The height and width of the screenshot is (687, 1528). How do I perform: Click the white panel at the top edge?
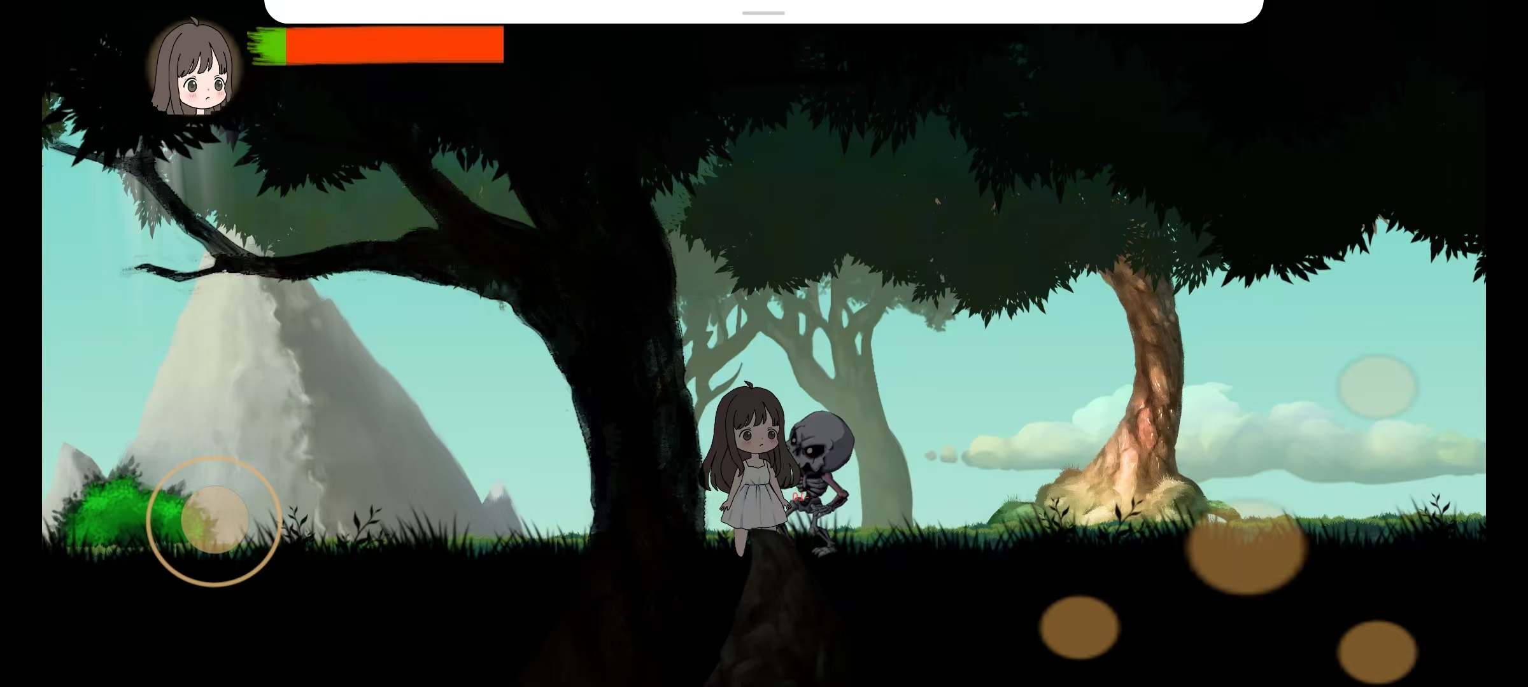509,11
